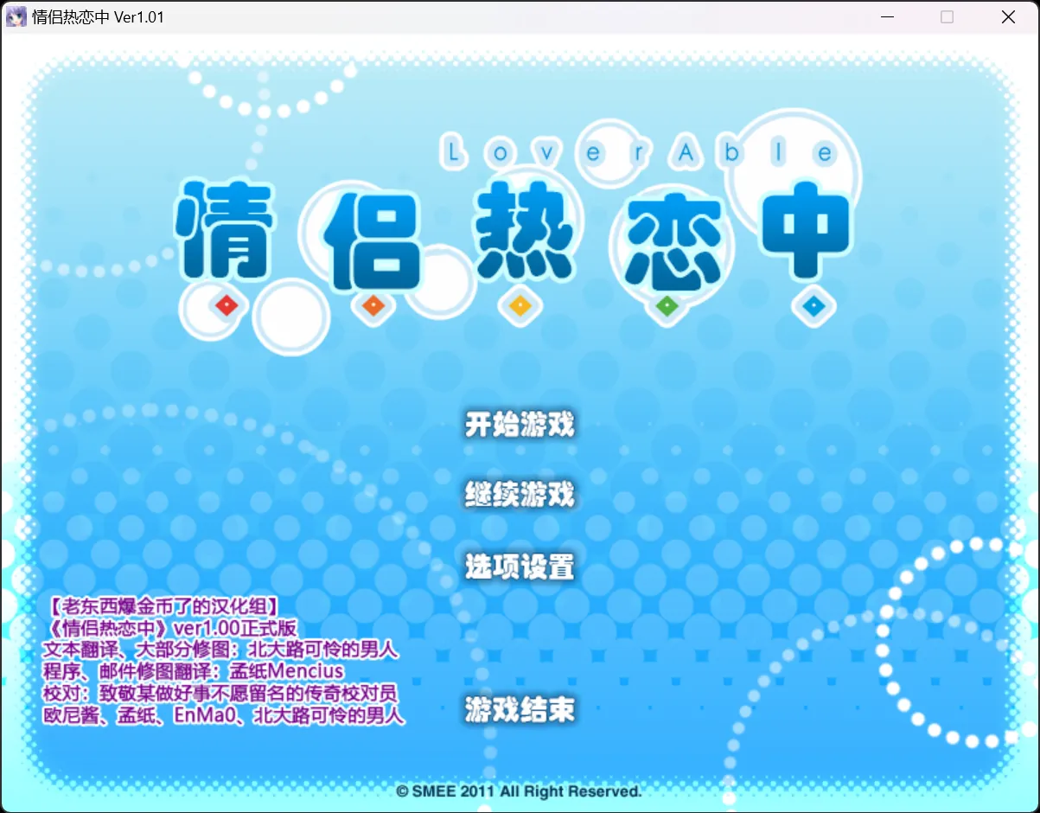This screenshot has width=1040, height=813.
Task: Click the blue diamond decoration
Action: (x=813, y=304)
